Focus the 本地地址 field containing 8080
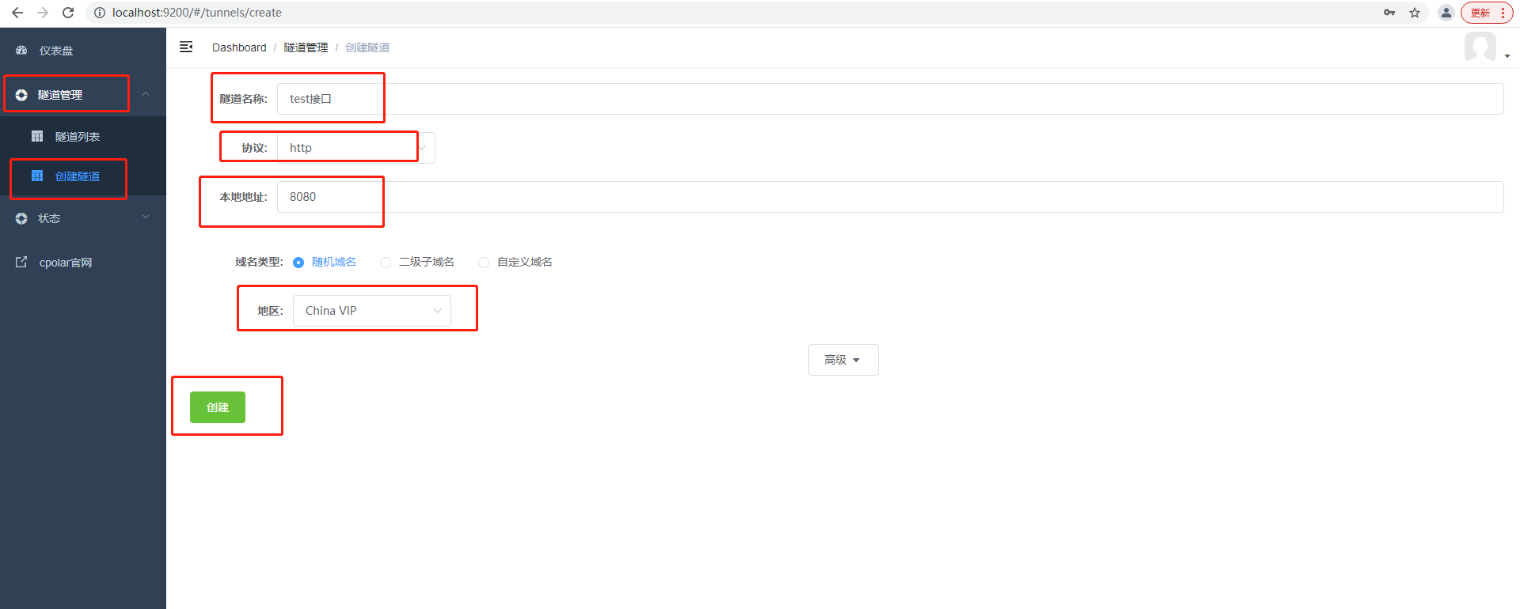The height and width of the screenshot is (609, 1520). 891,197
